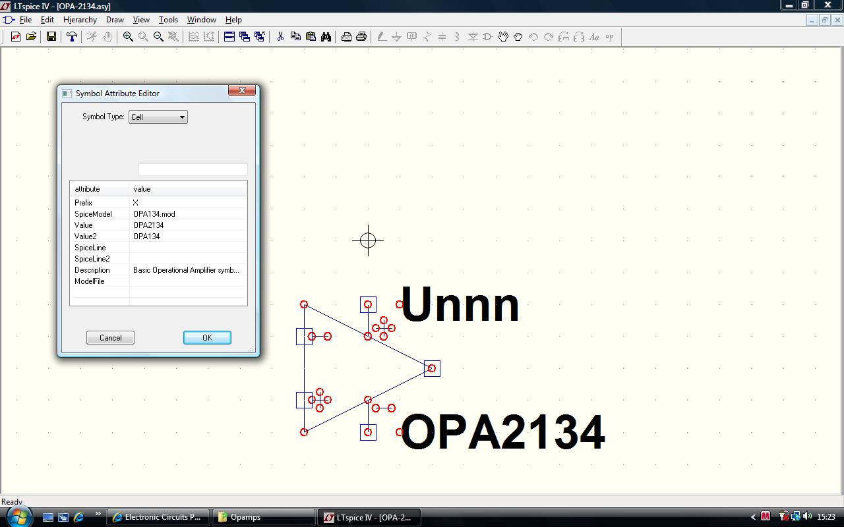Click the Print Setup icon
Viewport: 844px width, 527px height.
point(346,37)
